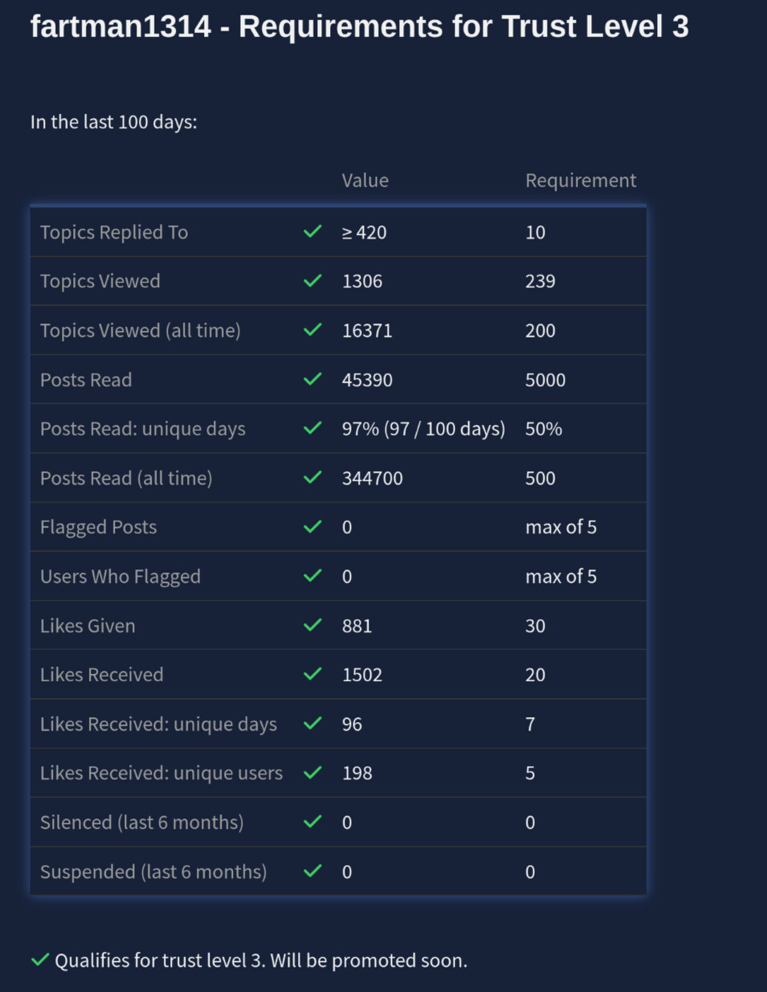This screenshot has width=767, height=992.
Task: Click the Value column header
Action: [365, 181]
